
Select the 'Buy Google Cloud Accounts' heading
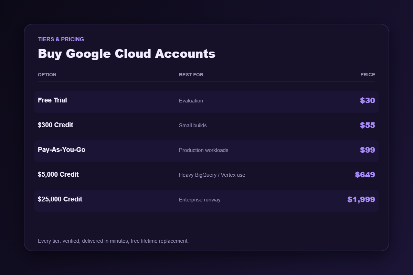[127, 54]
